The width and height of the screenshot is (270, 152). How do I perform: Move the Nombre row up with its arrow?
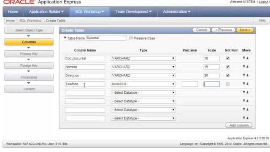248,67
